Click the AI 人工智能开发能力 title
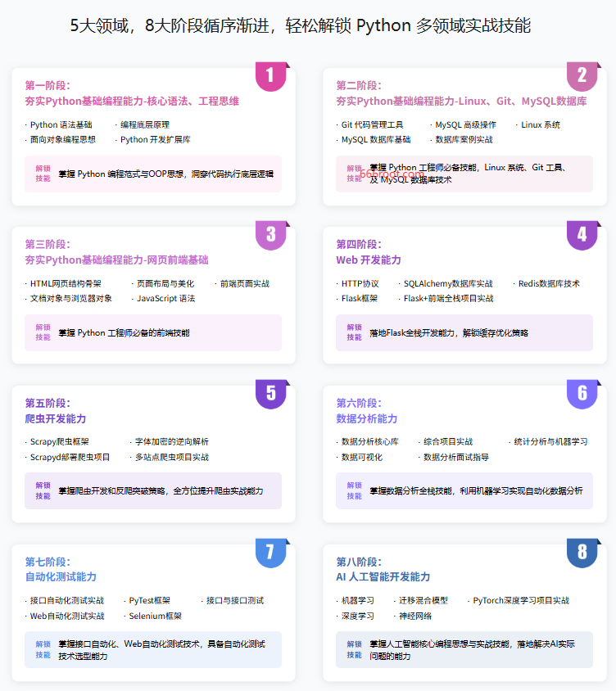The height and width of the screenshot is (691, 616). coord(383,577)
